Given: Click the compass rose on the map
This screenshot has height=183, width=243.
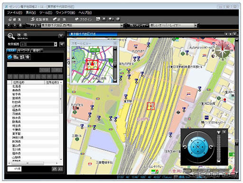Looking at the screenshot, I should click(x=223, y=50).
